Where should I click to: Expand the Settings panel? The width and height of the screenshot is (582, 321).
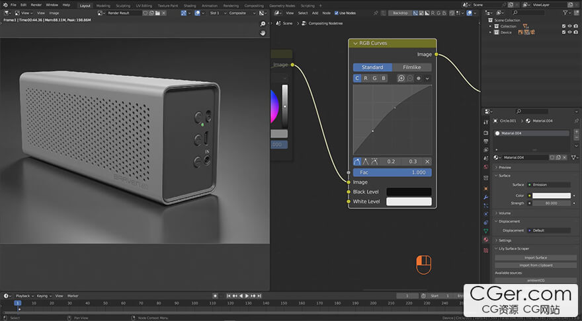coord(505,240)
